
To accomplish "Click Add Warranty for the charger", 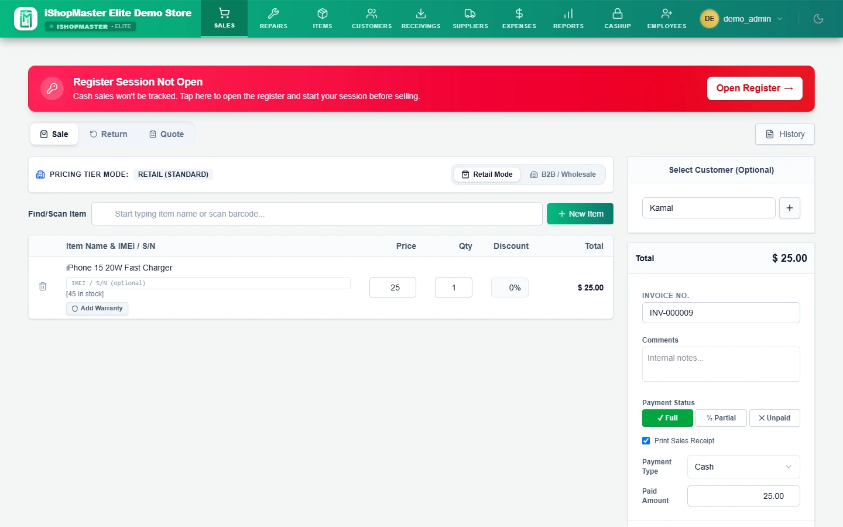I will [x=97, y=309].
